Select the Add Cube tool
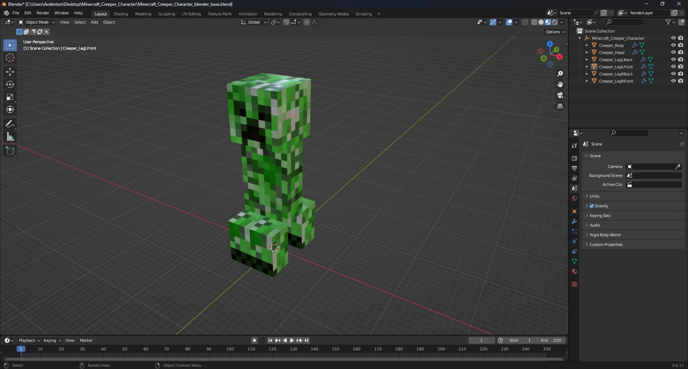 click(x=10, y=151)
